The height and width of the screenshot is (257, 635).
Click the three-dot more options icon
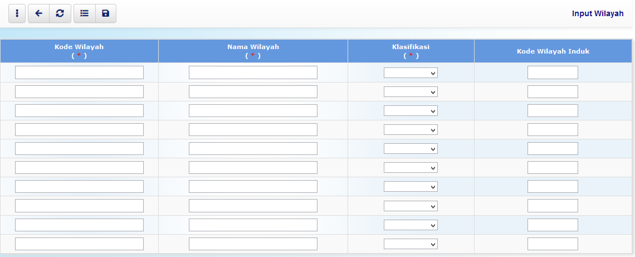17,13
